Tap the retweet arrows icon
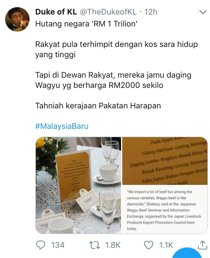 point(94,245)
